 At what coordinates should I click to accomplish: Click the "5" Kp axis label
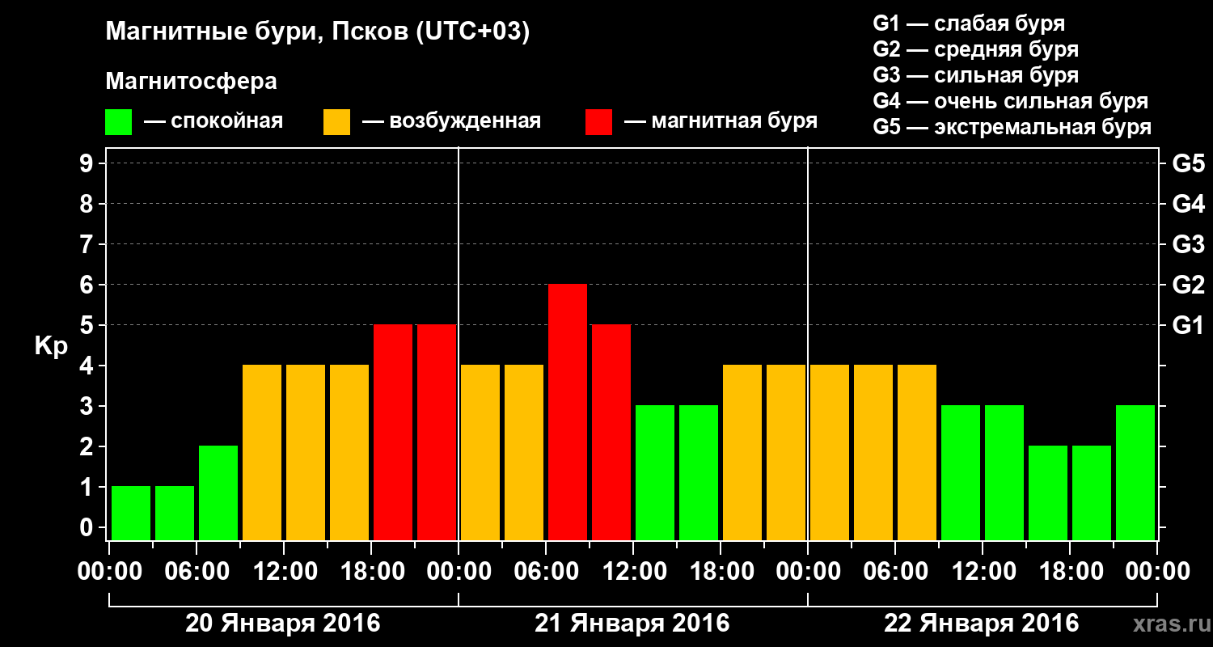click(x=87, y=325)
